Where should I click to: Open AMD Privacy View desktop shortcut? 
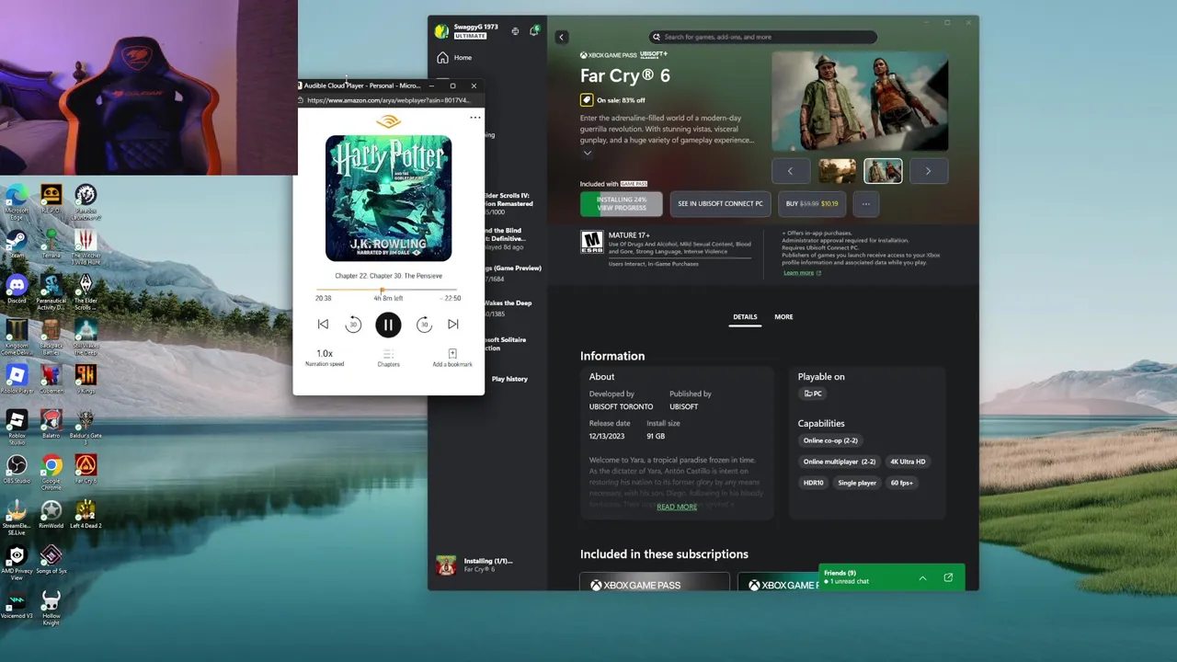tap(17, 564)
